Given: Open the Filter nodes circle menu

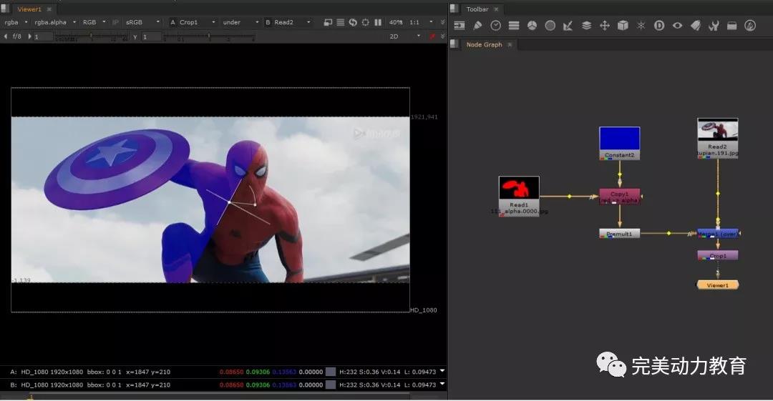Looking at the screenshot, I should pyautogui.click(x=550, y=26).
